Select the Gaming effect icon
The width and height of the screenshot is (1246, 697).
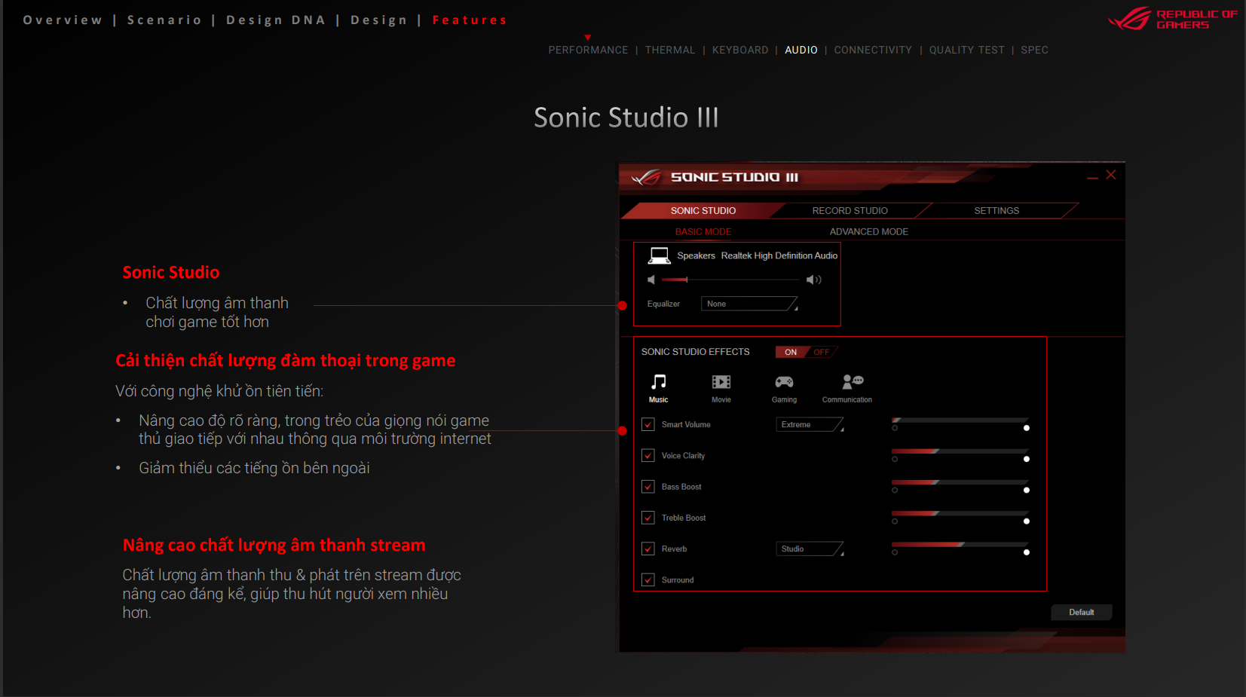[784, 382]
